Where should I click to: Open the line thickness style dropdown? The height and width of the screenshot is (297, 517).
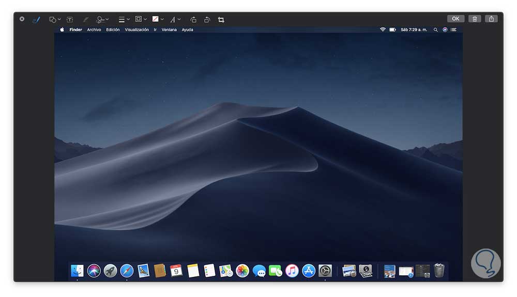click(124, 20)
